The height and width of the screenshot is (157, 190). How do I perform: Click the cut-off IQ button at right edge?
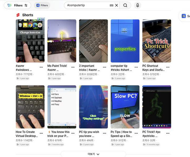coord(185,16)
